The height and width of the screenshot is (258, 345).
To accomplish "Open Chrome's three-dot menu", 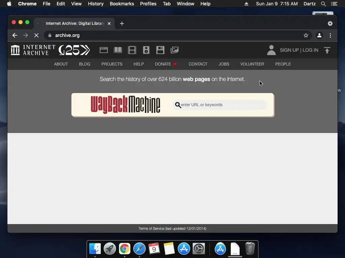I will coord(330,35).
